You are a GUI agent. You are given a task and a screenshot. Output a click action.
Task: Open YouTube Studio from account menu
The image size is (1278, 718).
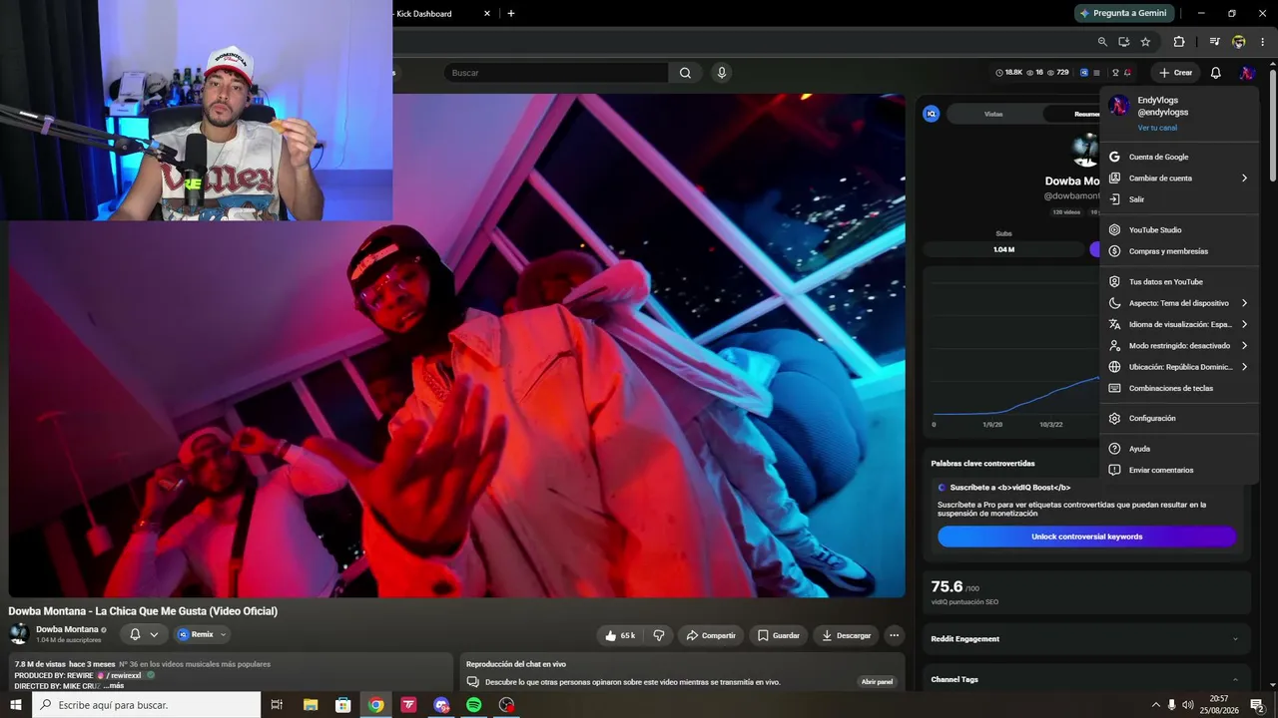tap(1179, 230)
